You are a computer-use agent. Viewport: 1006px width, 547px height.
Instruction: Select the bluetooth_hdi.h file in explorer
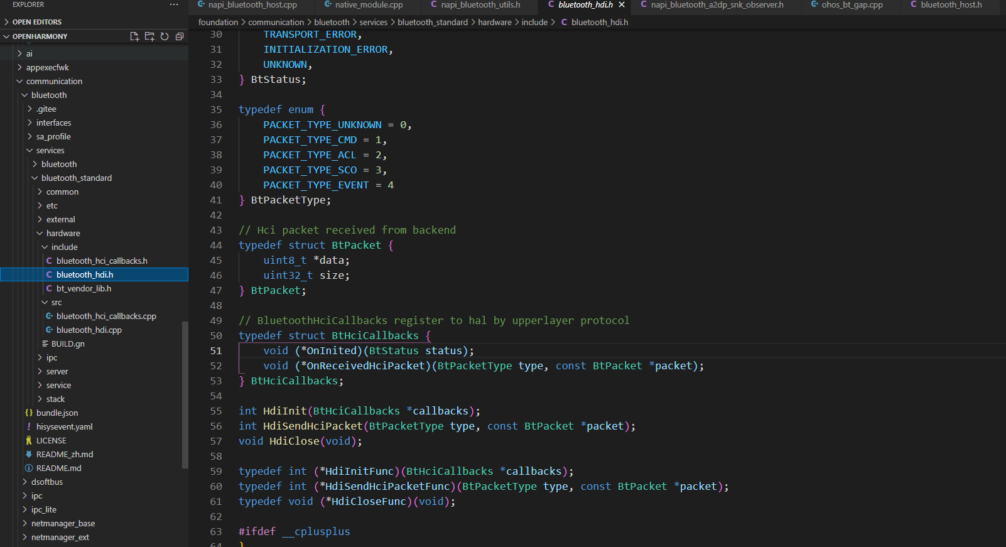coord(94,274)
